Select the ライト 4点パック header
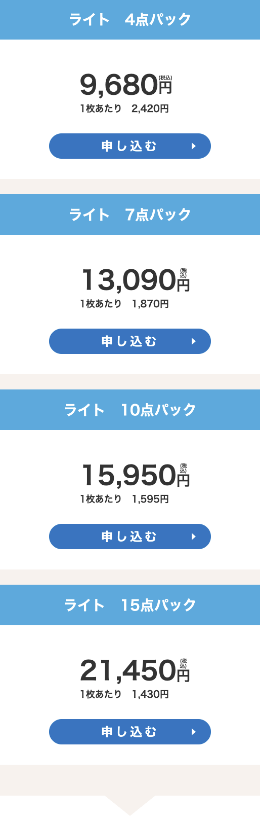 [130, 20]
